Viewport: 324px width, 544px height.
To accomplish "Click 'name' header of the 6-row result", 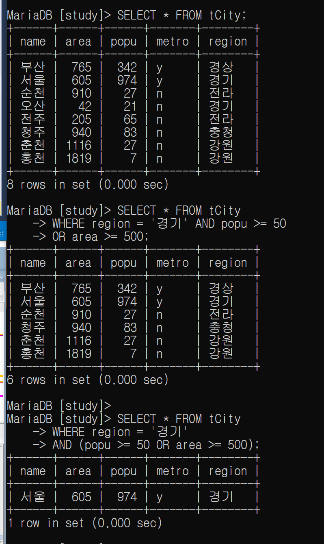I will [33, 263].
